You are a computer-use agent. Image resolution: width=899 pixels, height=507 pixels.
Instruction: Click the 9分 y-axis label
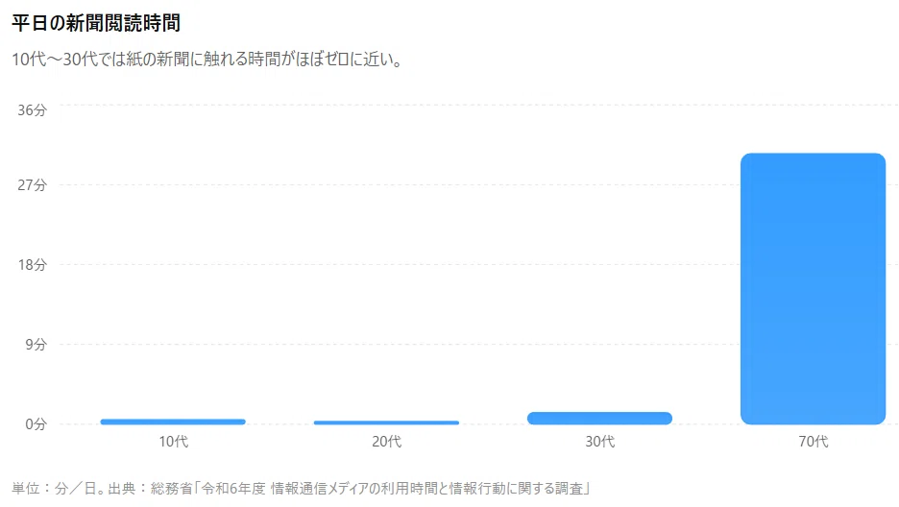(36, 345)
